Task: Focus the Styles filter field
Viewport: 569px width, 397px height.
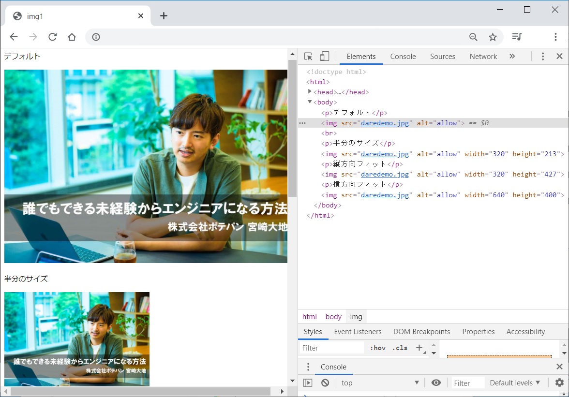Action: tap(332, 348)
